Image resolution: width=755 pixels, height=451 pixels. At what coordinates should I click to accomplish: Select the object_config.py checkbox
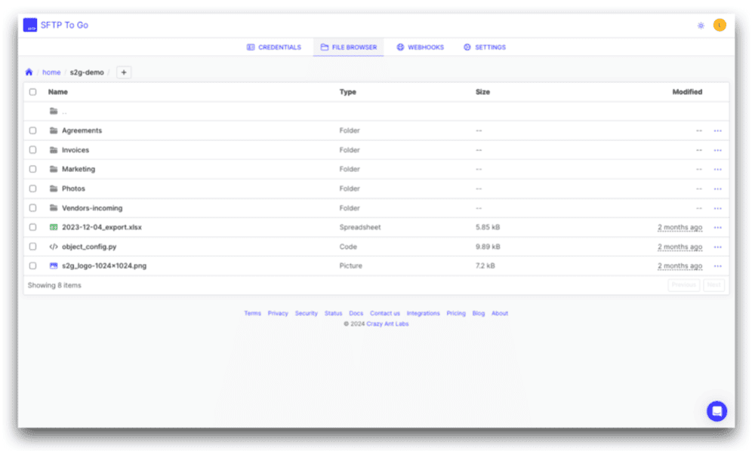point(32,247)
